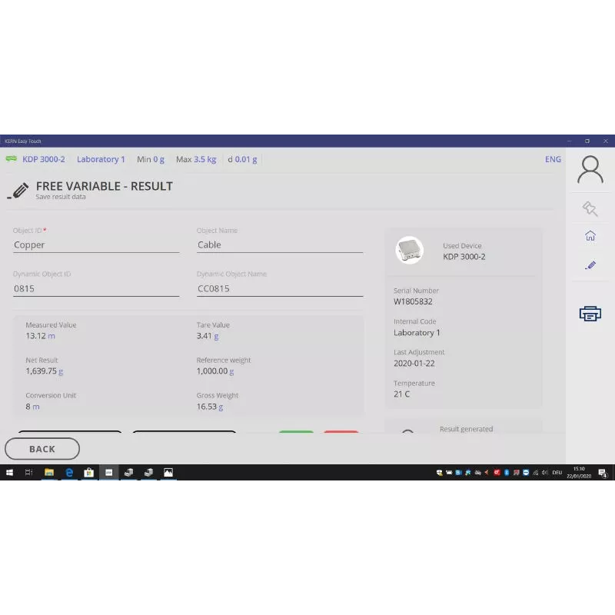
Task: Click the Object Name field with Cable
Action: tap(279, 245)
